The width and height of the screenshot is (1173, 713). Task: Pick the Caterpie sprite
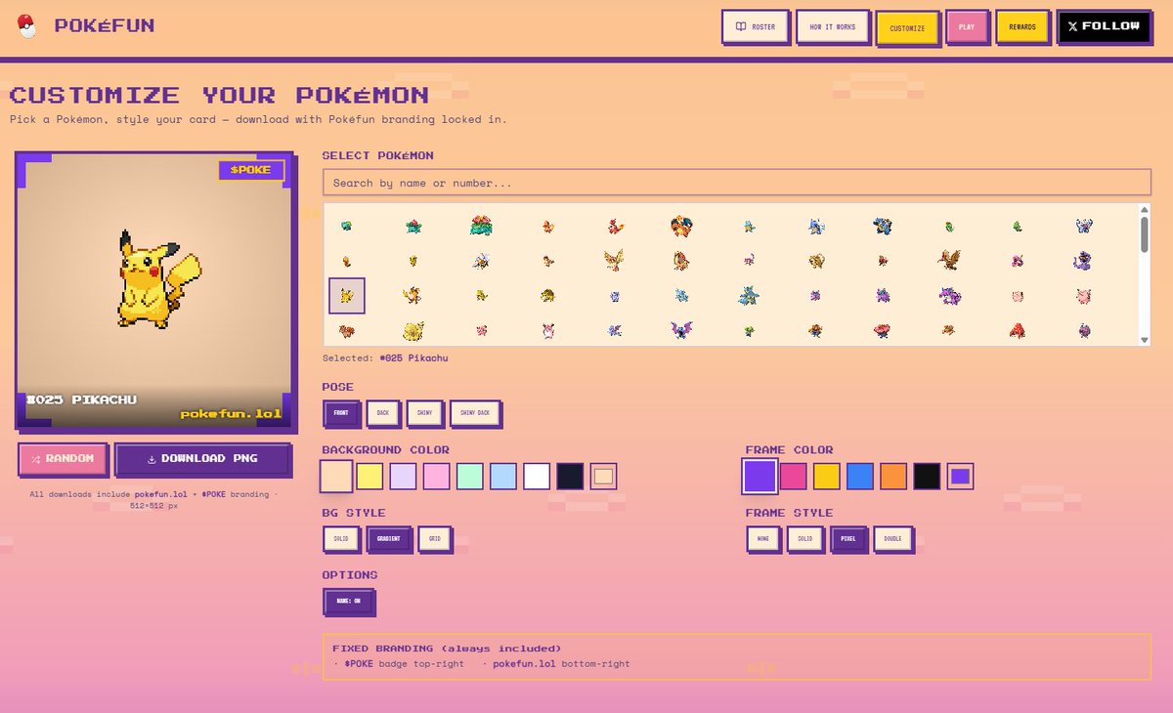click(x=949, y=226)
